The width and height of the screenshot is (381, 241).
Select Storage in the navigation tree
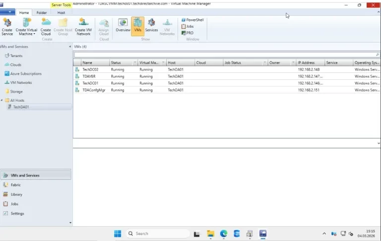(16, 92)
